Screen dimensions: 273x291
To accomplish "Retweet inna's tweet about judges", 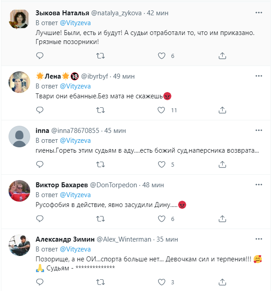I will click(x=101, y=164).
